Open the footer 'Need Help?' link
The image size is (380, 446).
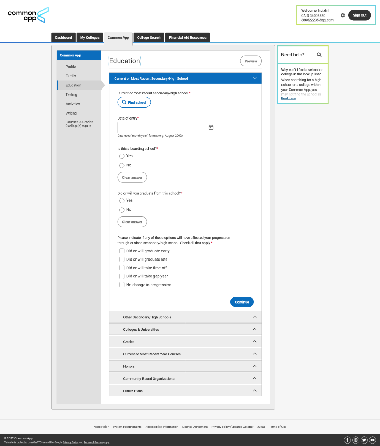point(101,427)
